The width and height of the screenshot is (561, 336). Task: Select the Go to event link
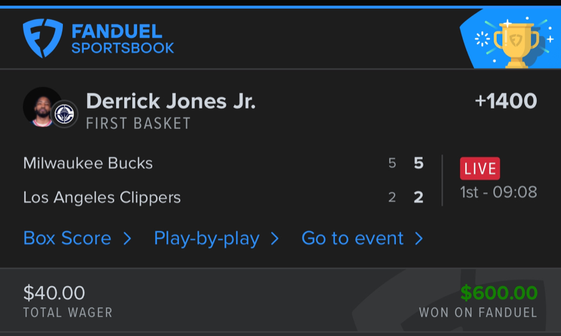click(352, 238)
